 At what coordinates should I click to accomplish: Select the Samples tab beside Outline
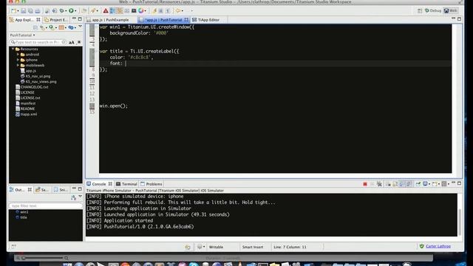point(42,190)
